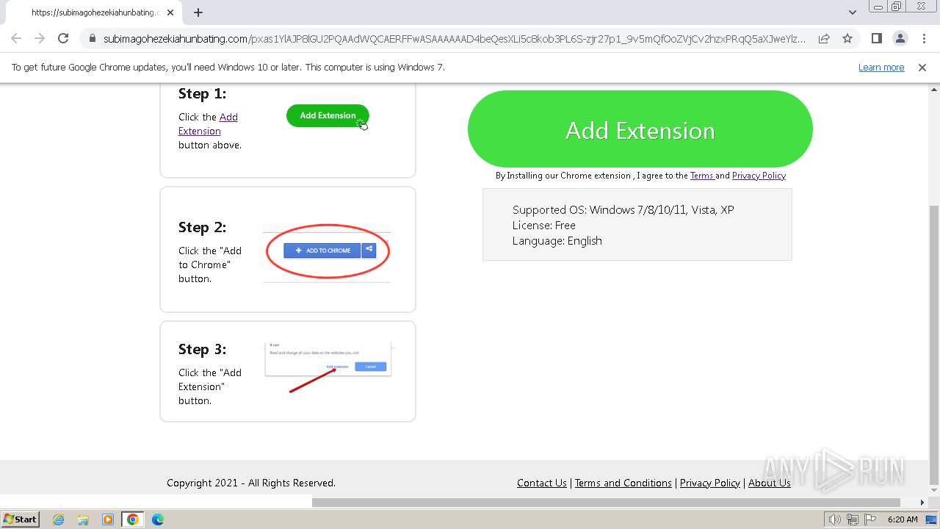Screen dimensions: 940x529
Task: Click the Copyright 2021 footer text
Action: pyautogui.click(x=251, y=483)
